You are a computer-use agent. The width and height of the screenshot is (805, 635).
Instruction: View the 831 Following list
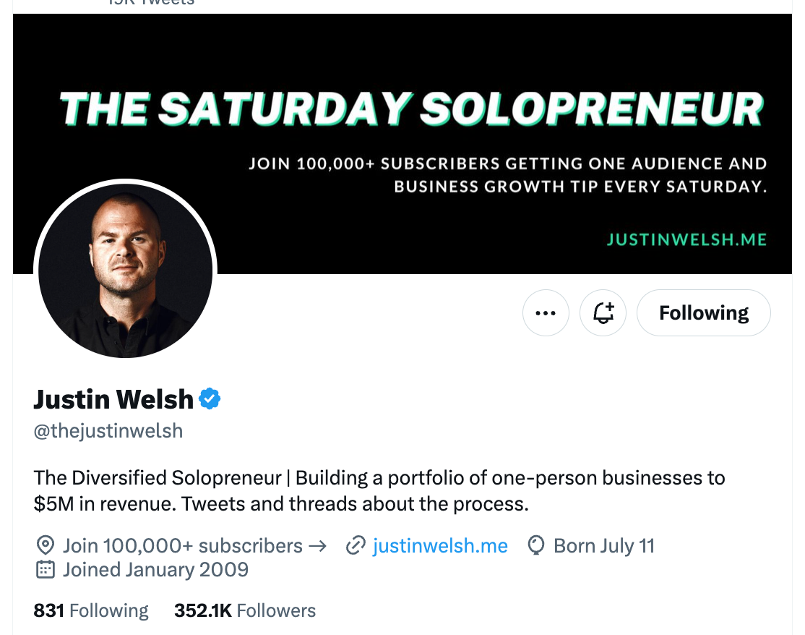91,611
